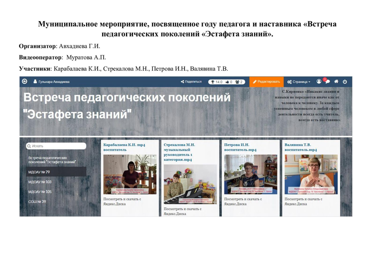This screenshot has width=375, height=265.
Task: Click the back arrow icon in the top bar
Action: click(25, 81)
